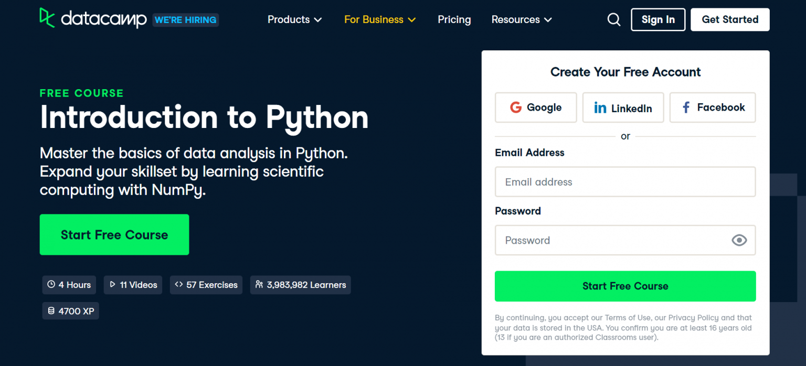This screenshot has width=806, height=366.
Task: Click the DataCamp logo
Action: point(93,19)
